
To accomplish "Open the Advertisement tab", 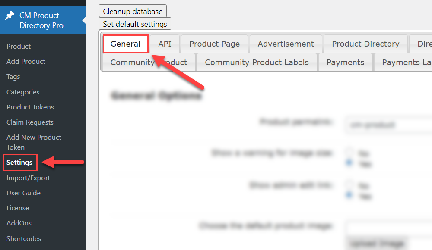I will click(x=286, y=44).
